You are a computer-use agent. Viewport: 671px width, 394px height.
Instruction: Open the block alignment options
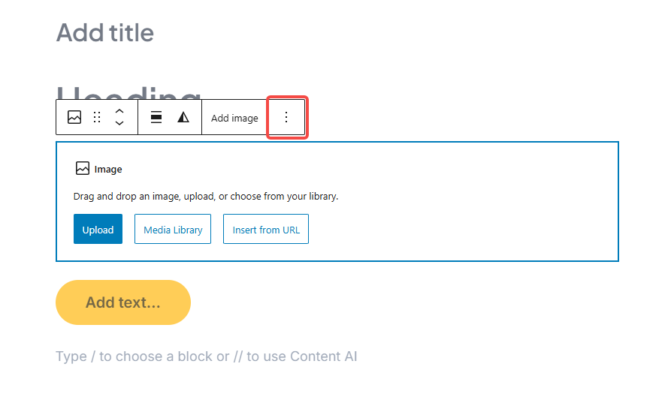(x=156, y=117)
